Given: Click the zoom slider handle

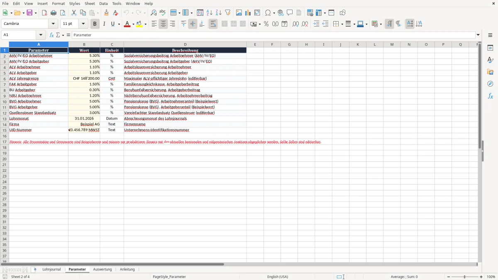Looking at the screenshot, I should click(x=465, y=277).
